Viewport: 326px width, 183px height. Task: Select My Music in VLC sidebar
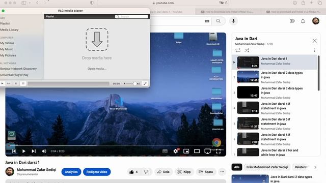[x=7, y=49]
